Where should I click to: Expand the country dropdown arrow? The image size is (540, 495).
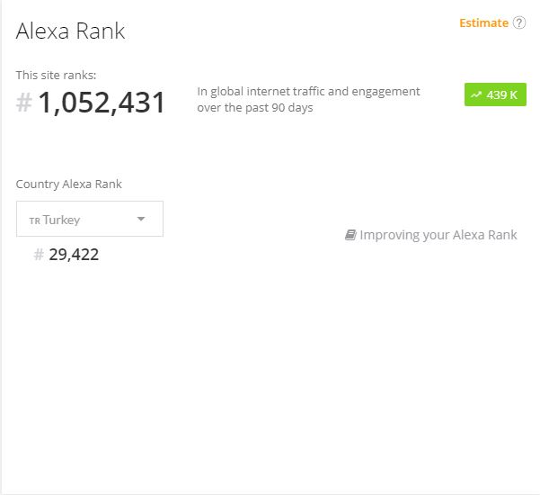[141, 219]
